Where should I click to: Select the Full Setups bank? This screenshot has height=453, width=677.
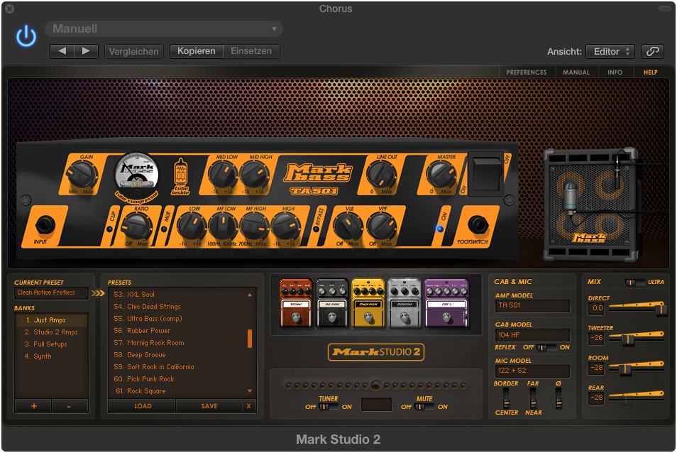pos(51,344)
